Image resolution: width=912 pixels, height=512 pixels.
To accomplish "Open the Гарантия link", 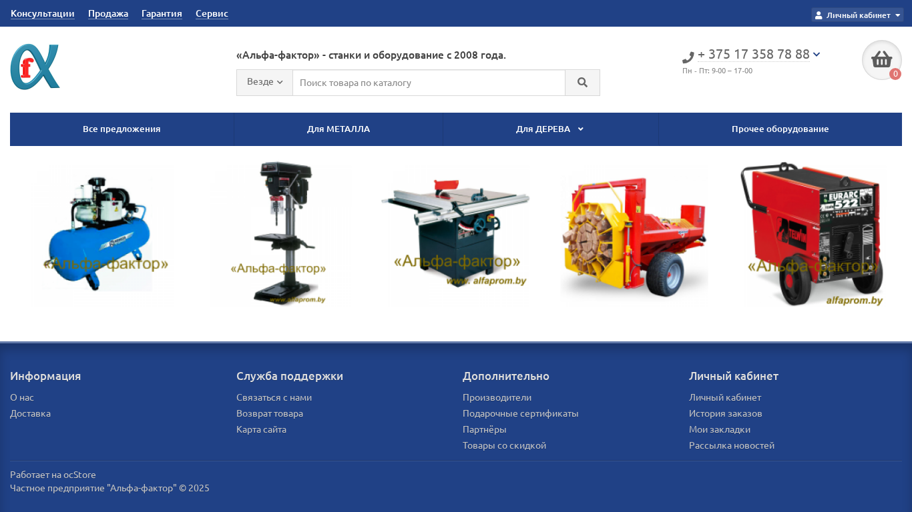I will point(162,13).
